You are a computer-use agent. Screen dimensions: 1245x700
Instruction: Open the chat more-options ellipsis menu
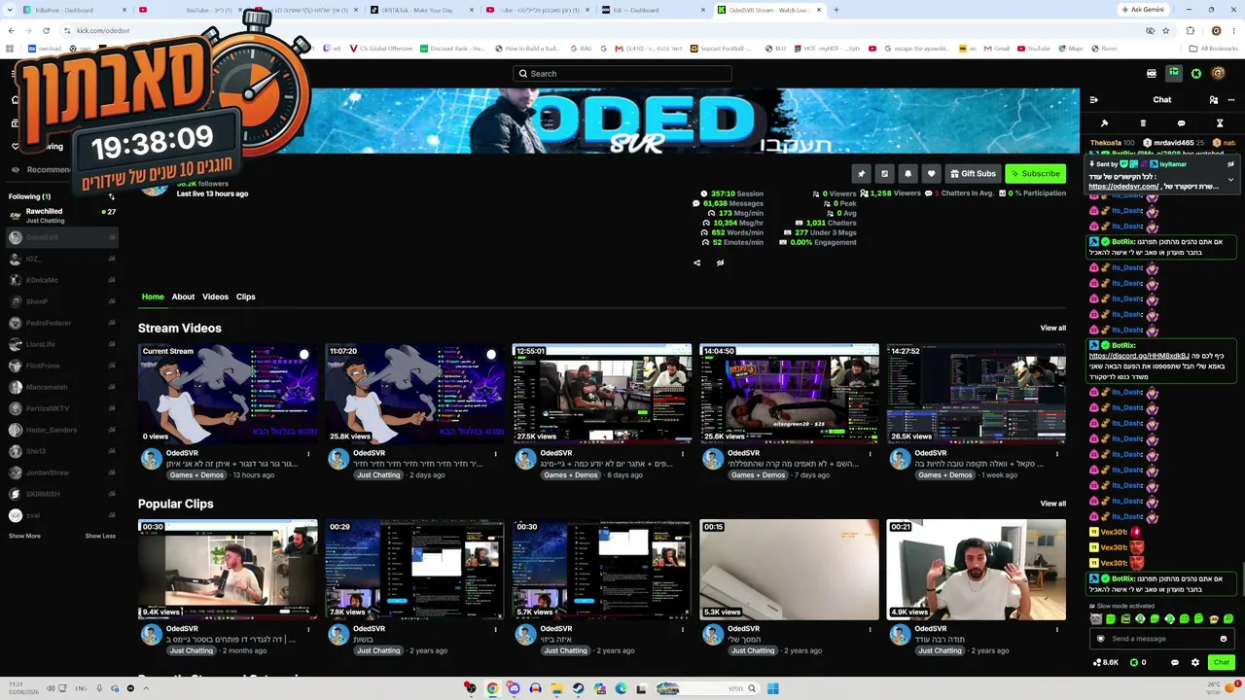coord(1229,99)
